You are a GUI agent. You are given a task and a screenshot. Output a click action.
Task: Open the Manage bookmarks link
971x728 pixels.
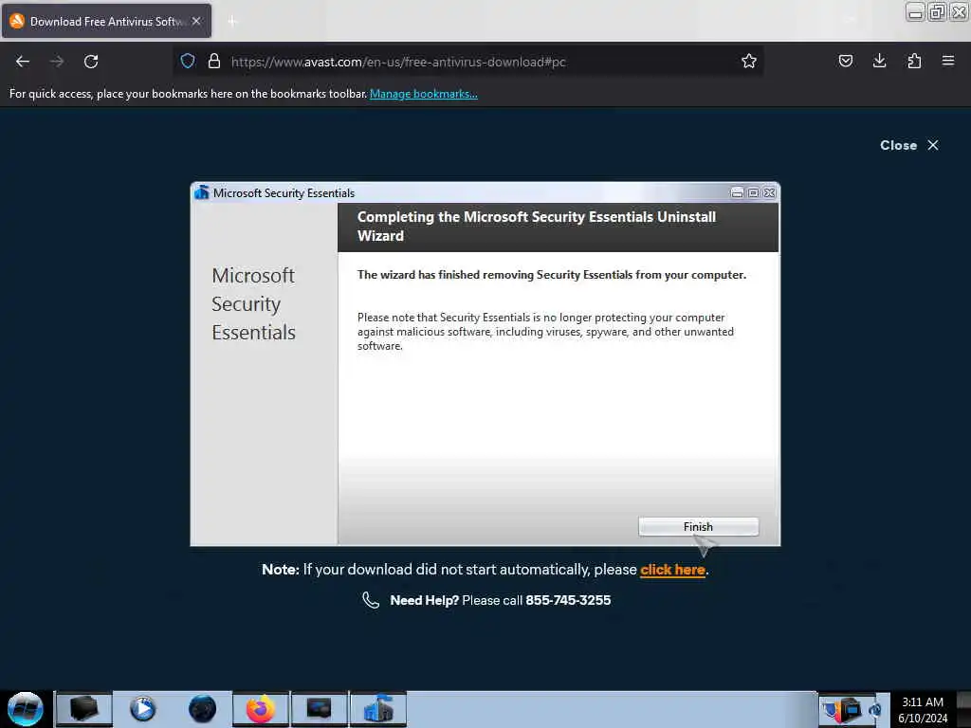tap(424, 94)
